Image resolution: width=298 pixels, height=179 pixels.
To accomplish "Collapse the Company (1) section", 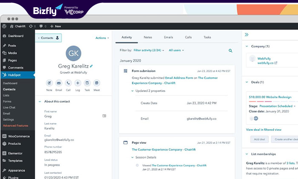I will click(246, 46).
